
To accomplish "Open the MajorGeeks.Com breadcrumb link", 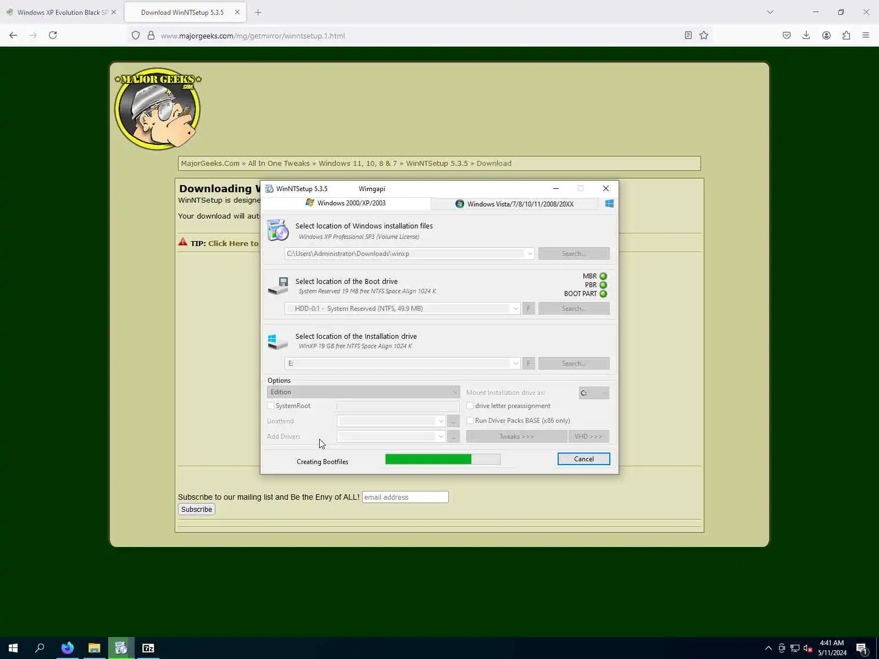I will coord(210,164).
